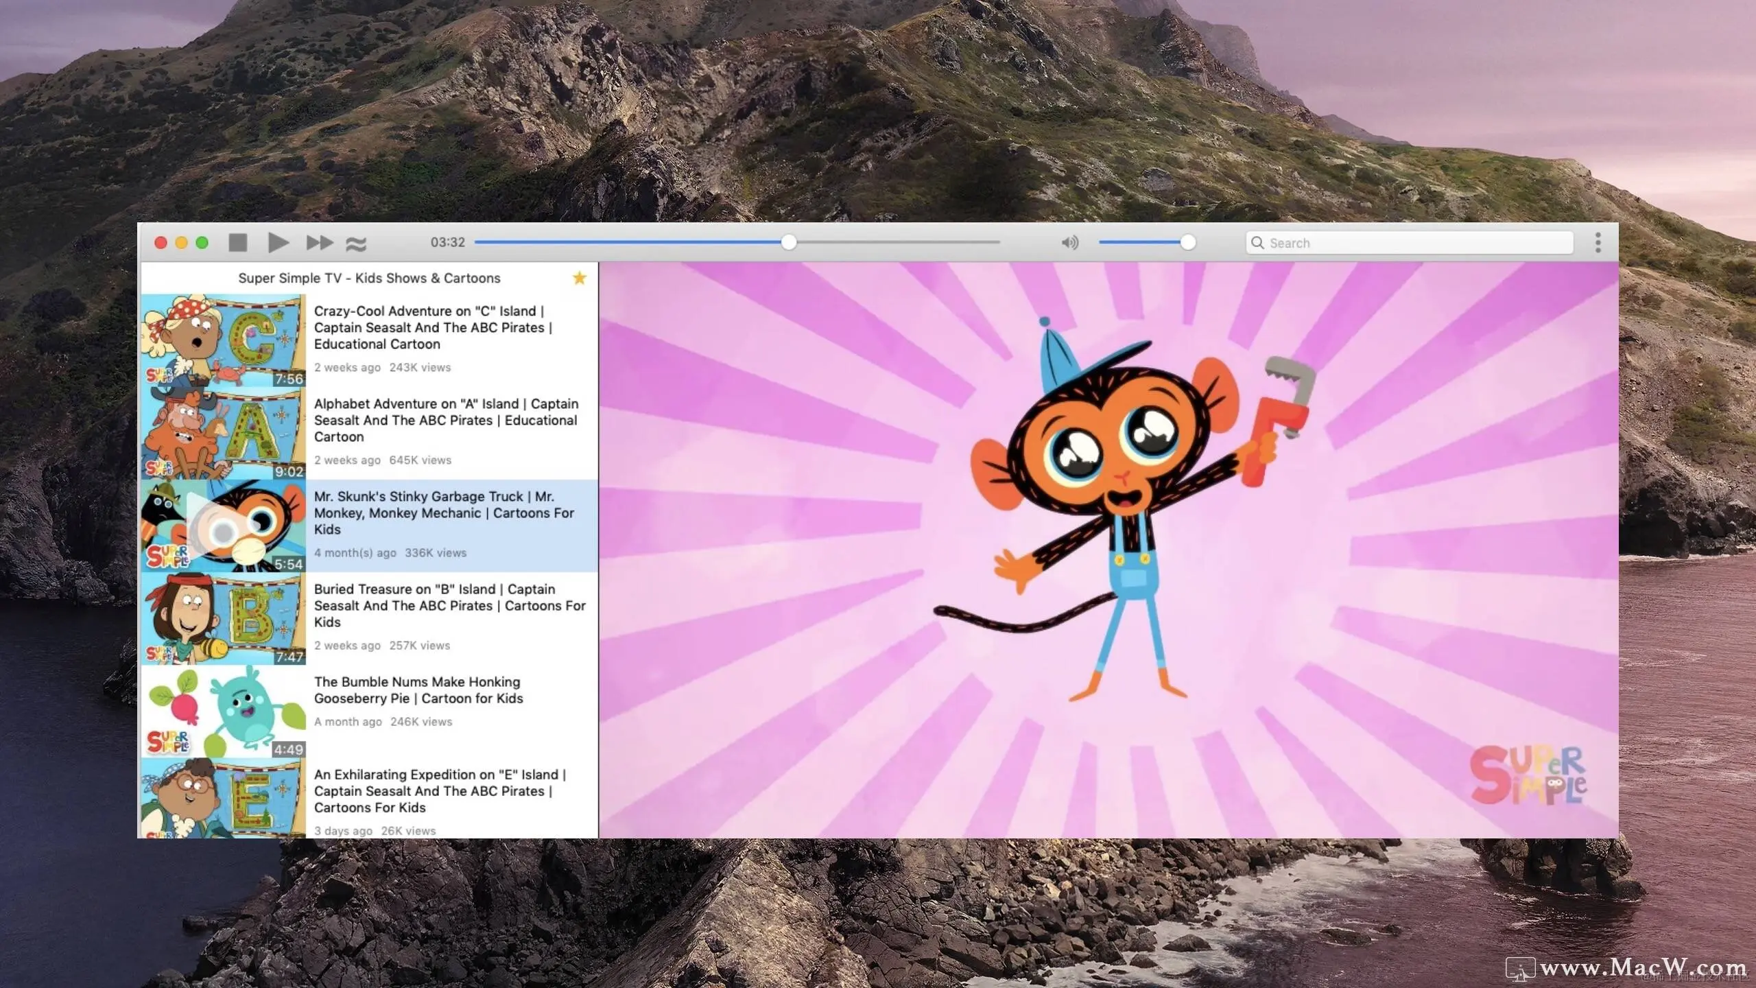Click the Super Simple logo in the video
Image resolution: width=1756 pixels, height=988 pixels.
tap(1528, 775)
